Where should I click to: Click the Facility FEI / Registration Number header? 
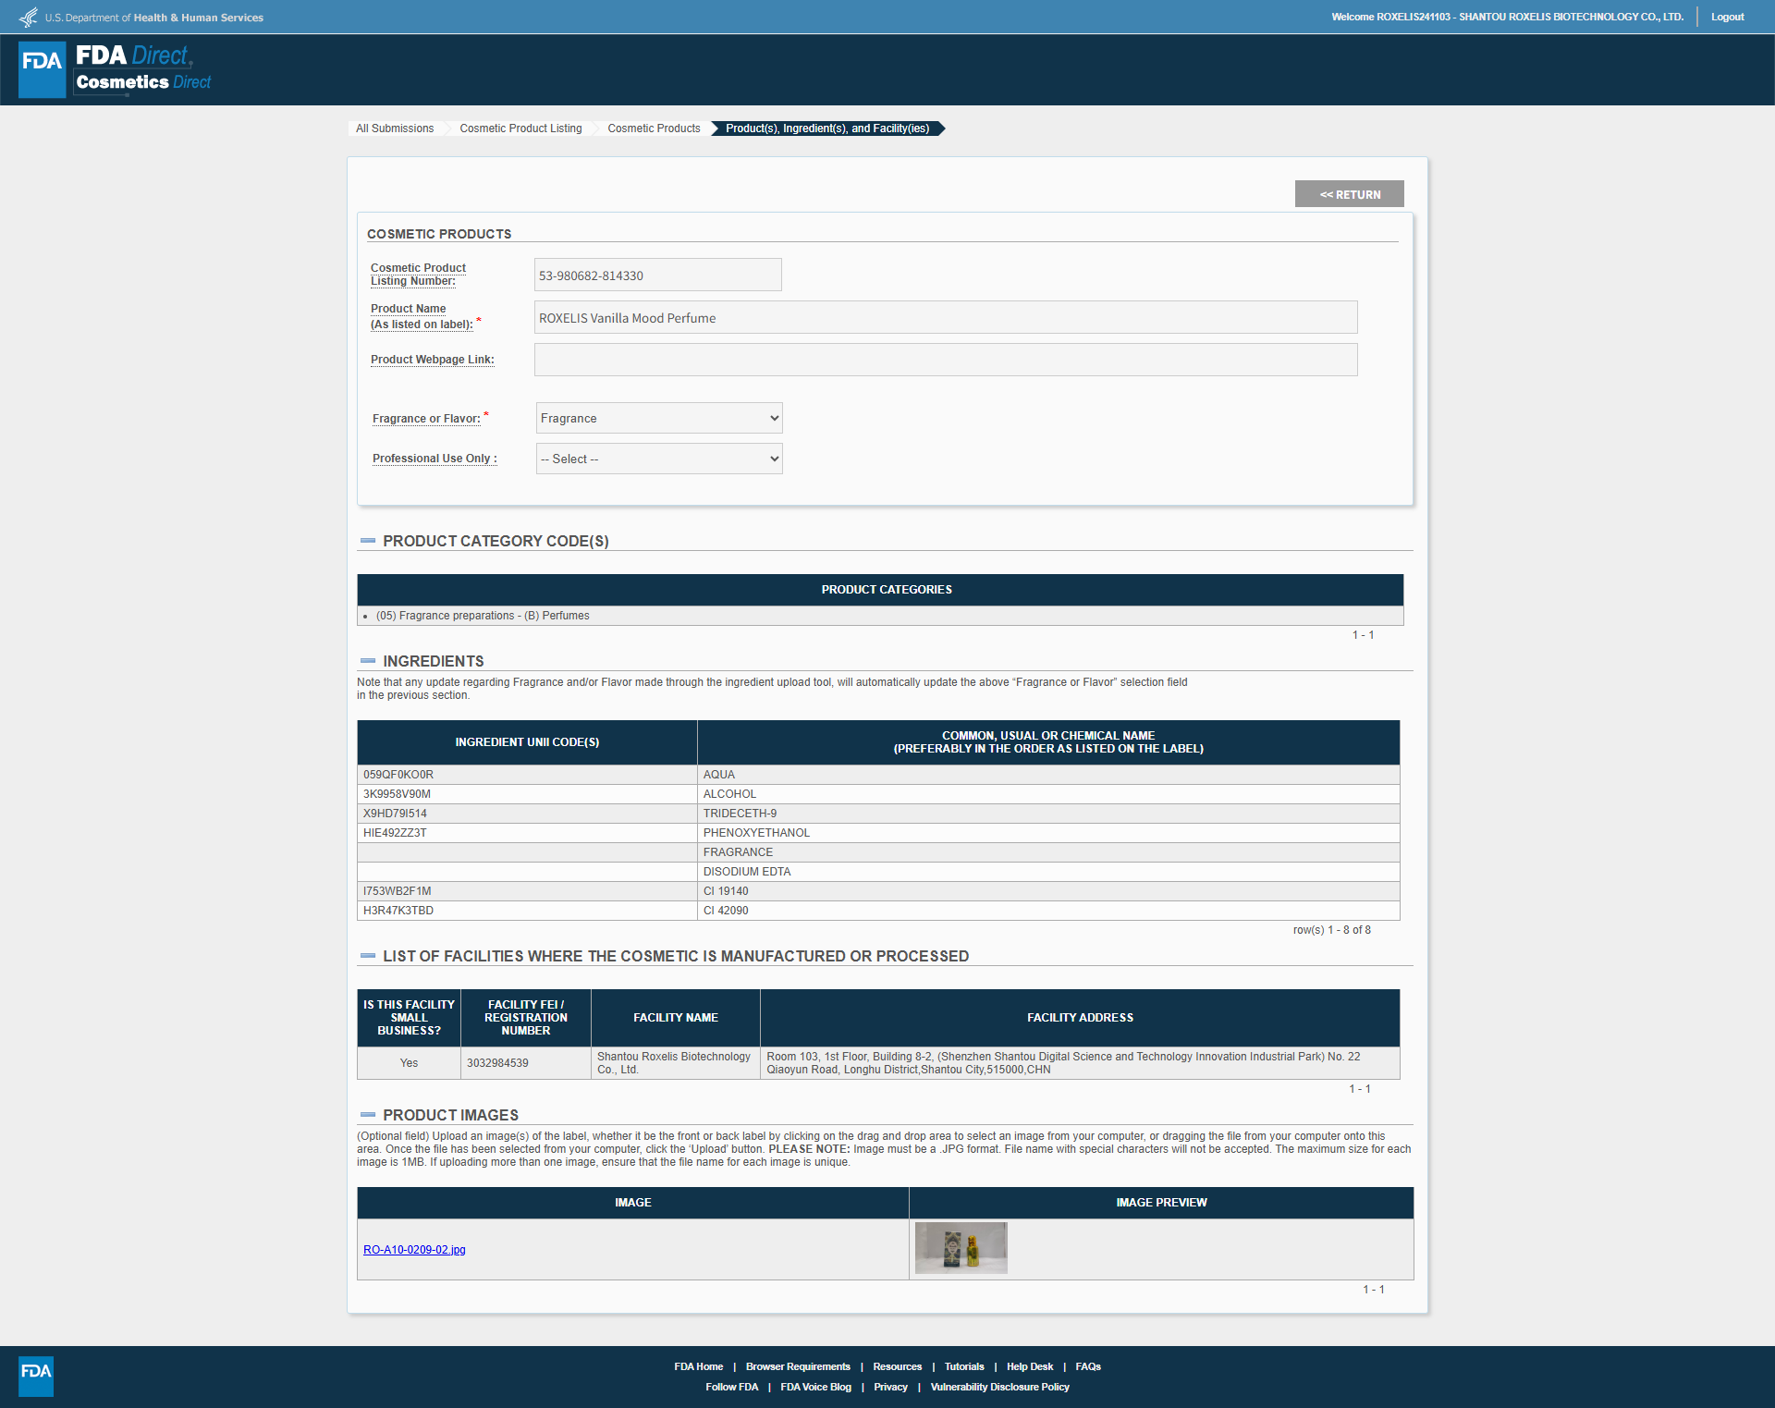(526, 1018)
